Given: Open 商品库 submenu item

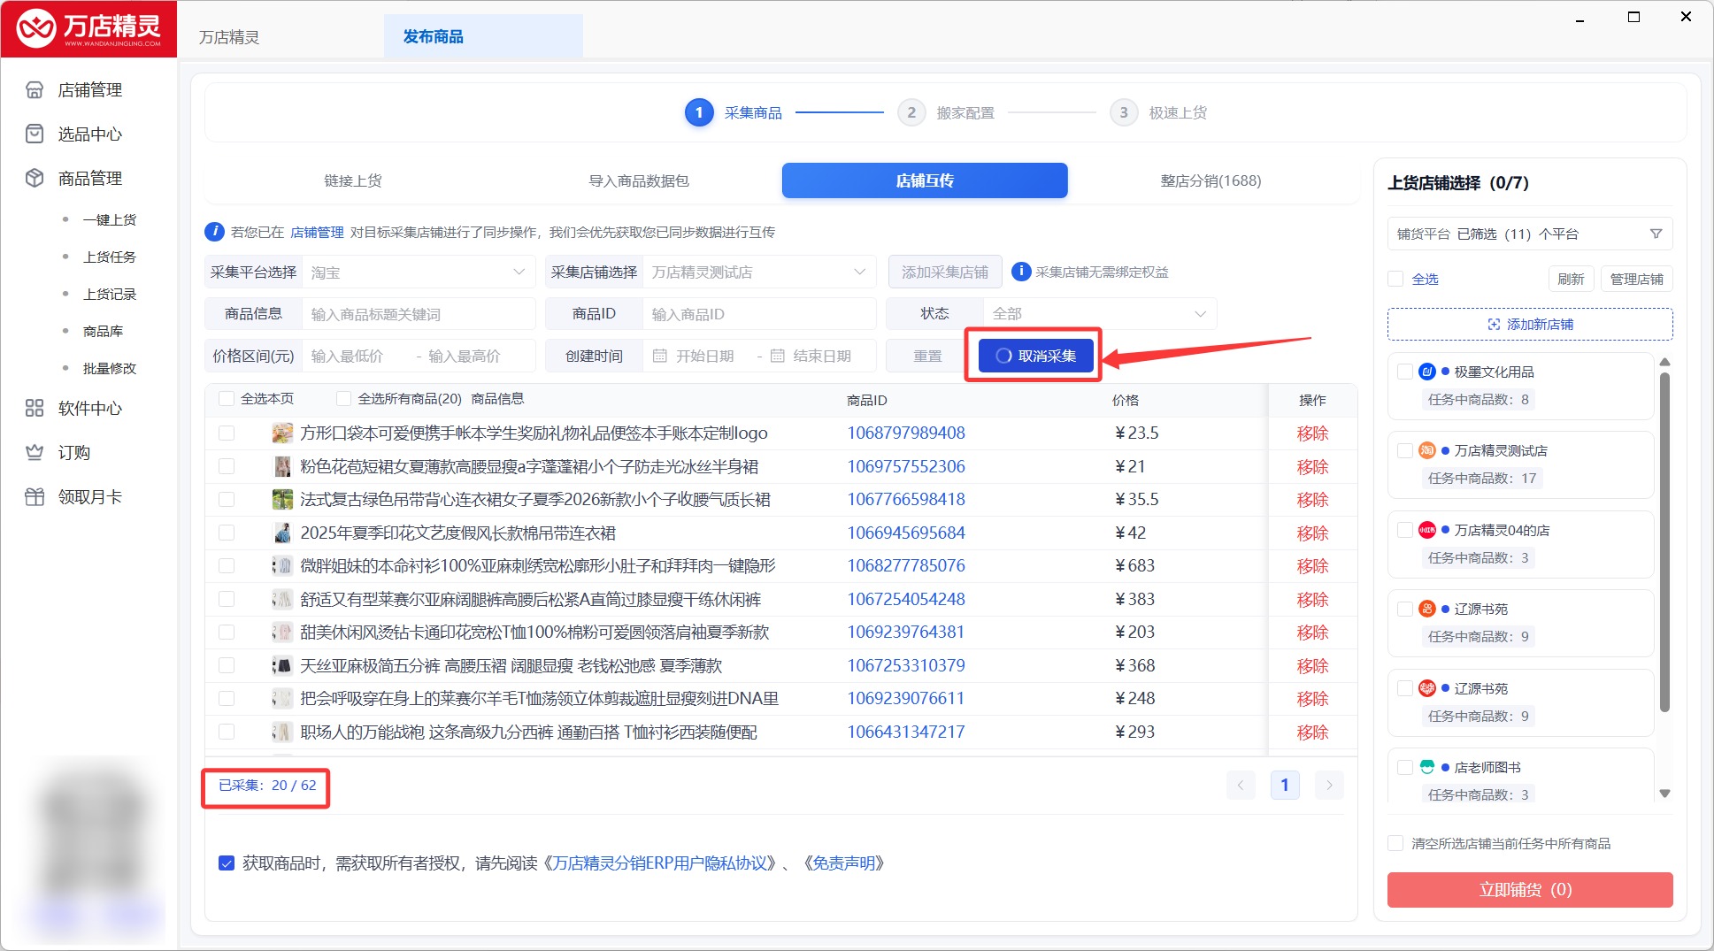Looking at the screenshot, I should (x=103, y=331).
